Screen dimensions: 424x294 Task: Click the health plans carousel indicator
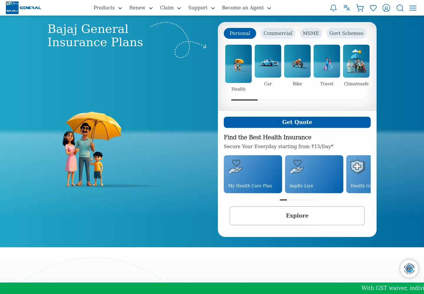pyautogui.click(x=297, y=200)
